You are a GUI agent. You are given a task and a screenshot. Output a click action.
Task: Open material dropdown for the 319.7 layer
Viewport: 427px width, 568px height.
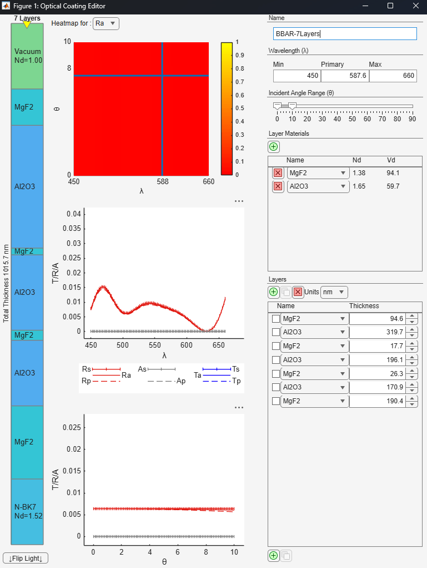(x=314, y=332)
